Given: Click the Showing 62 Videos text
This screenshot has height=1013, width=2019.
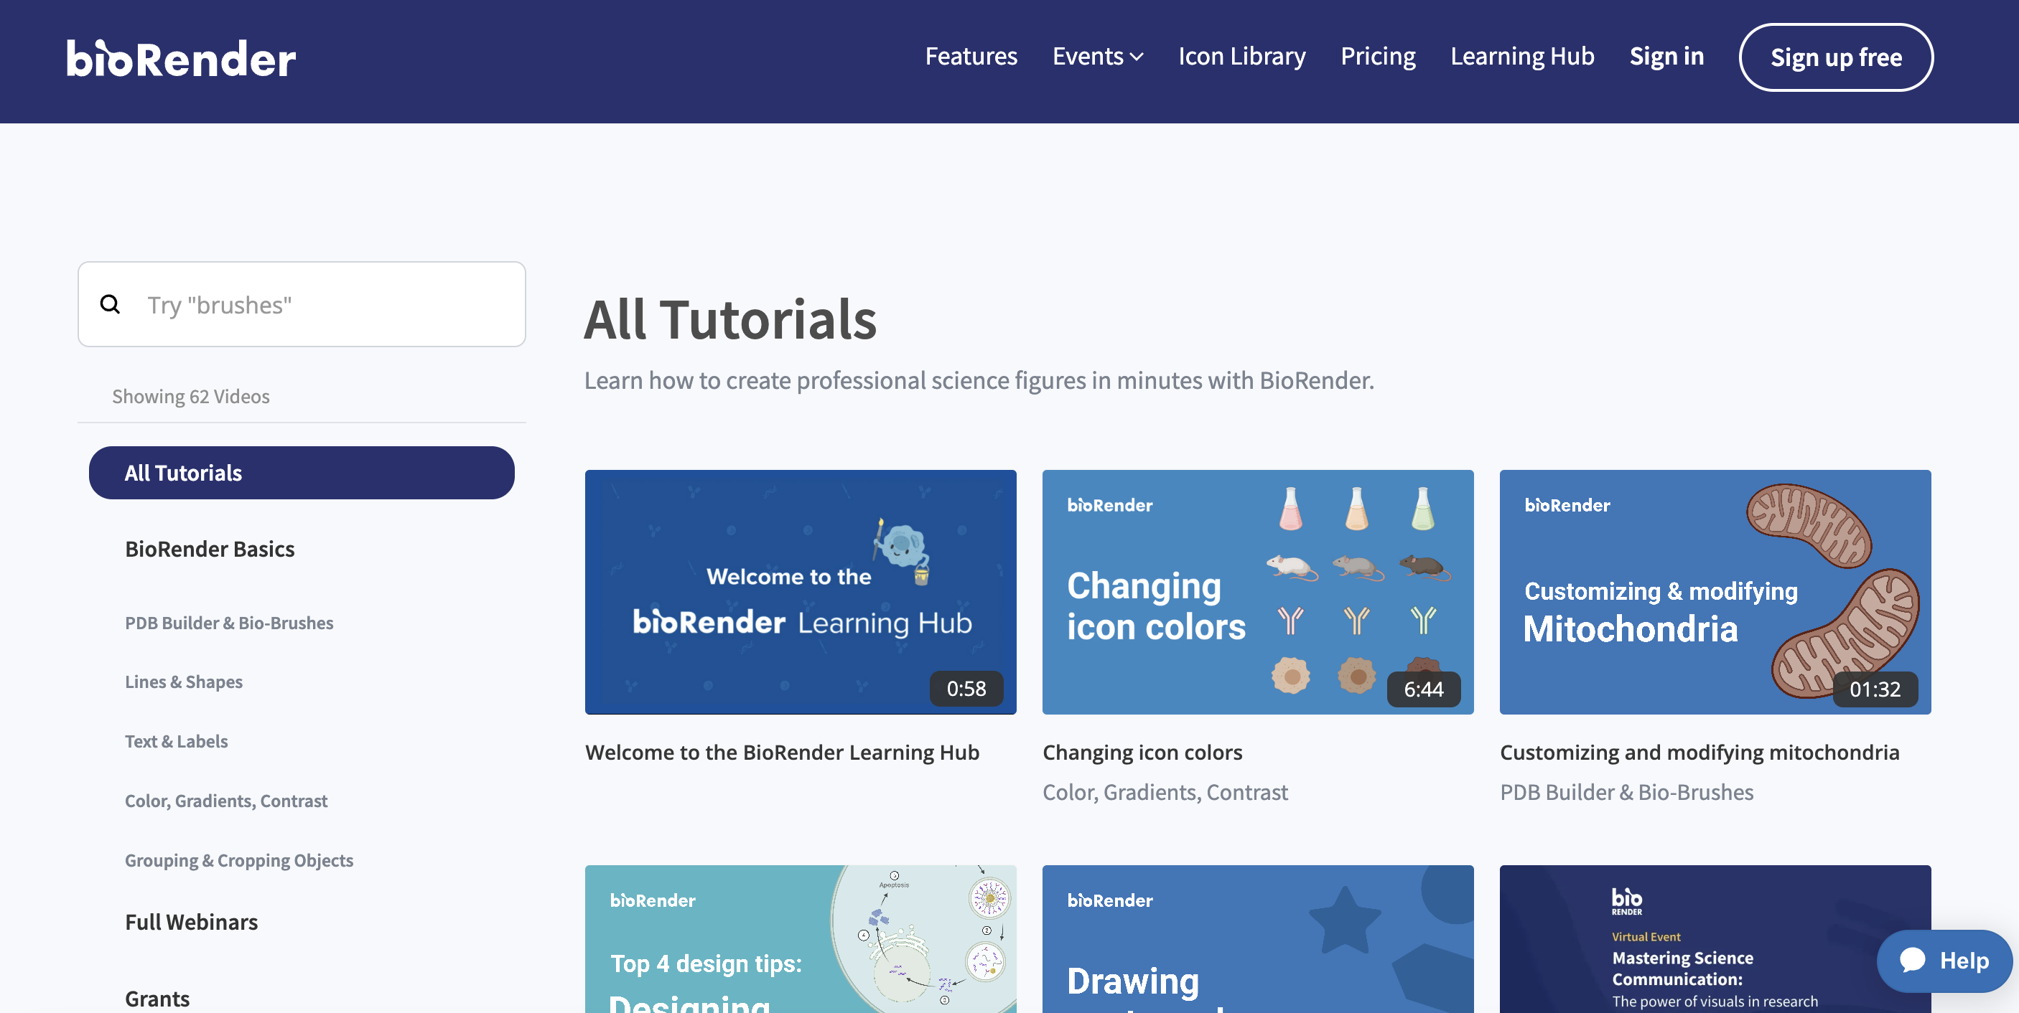Looking at the screenshot, I should coord(190,397).
